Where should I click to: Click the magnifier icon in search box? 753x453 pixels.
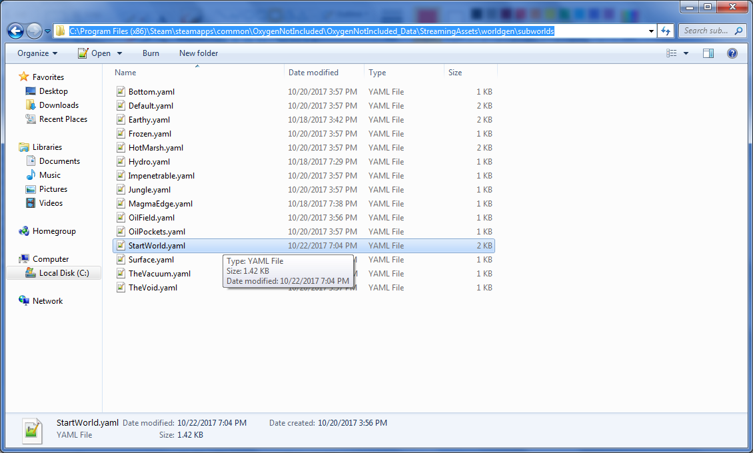(x=738, y=31)
